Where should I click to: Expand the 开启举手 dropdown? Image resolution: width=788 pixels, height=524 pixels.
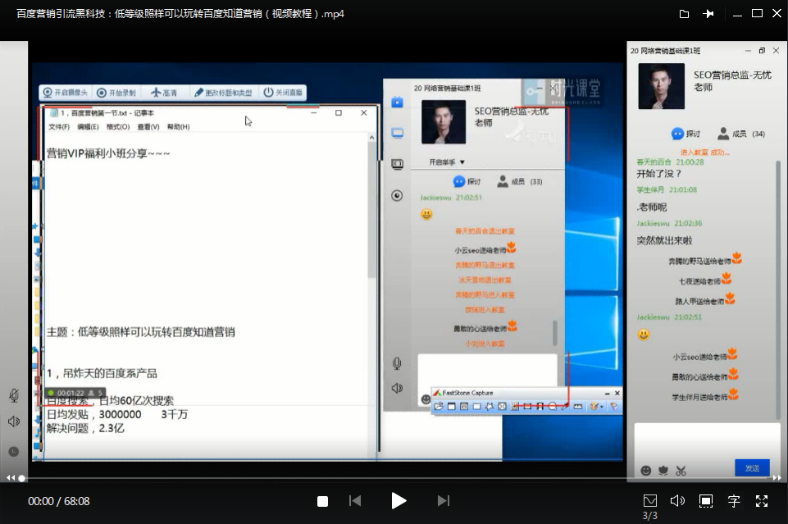point(447,162)
